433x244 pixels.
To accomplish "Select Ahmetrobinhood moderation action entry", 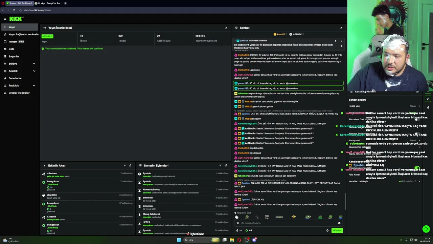I will 183,191.
